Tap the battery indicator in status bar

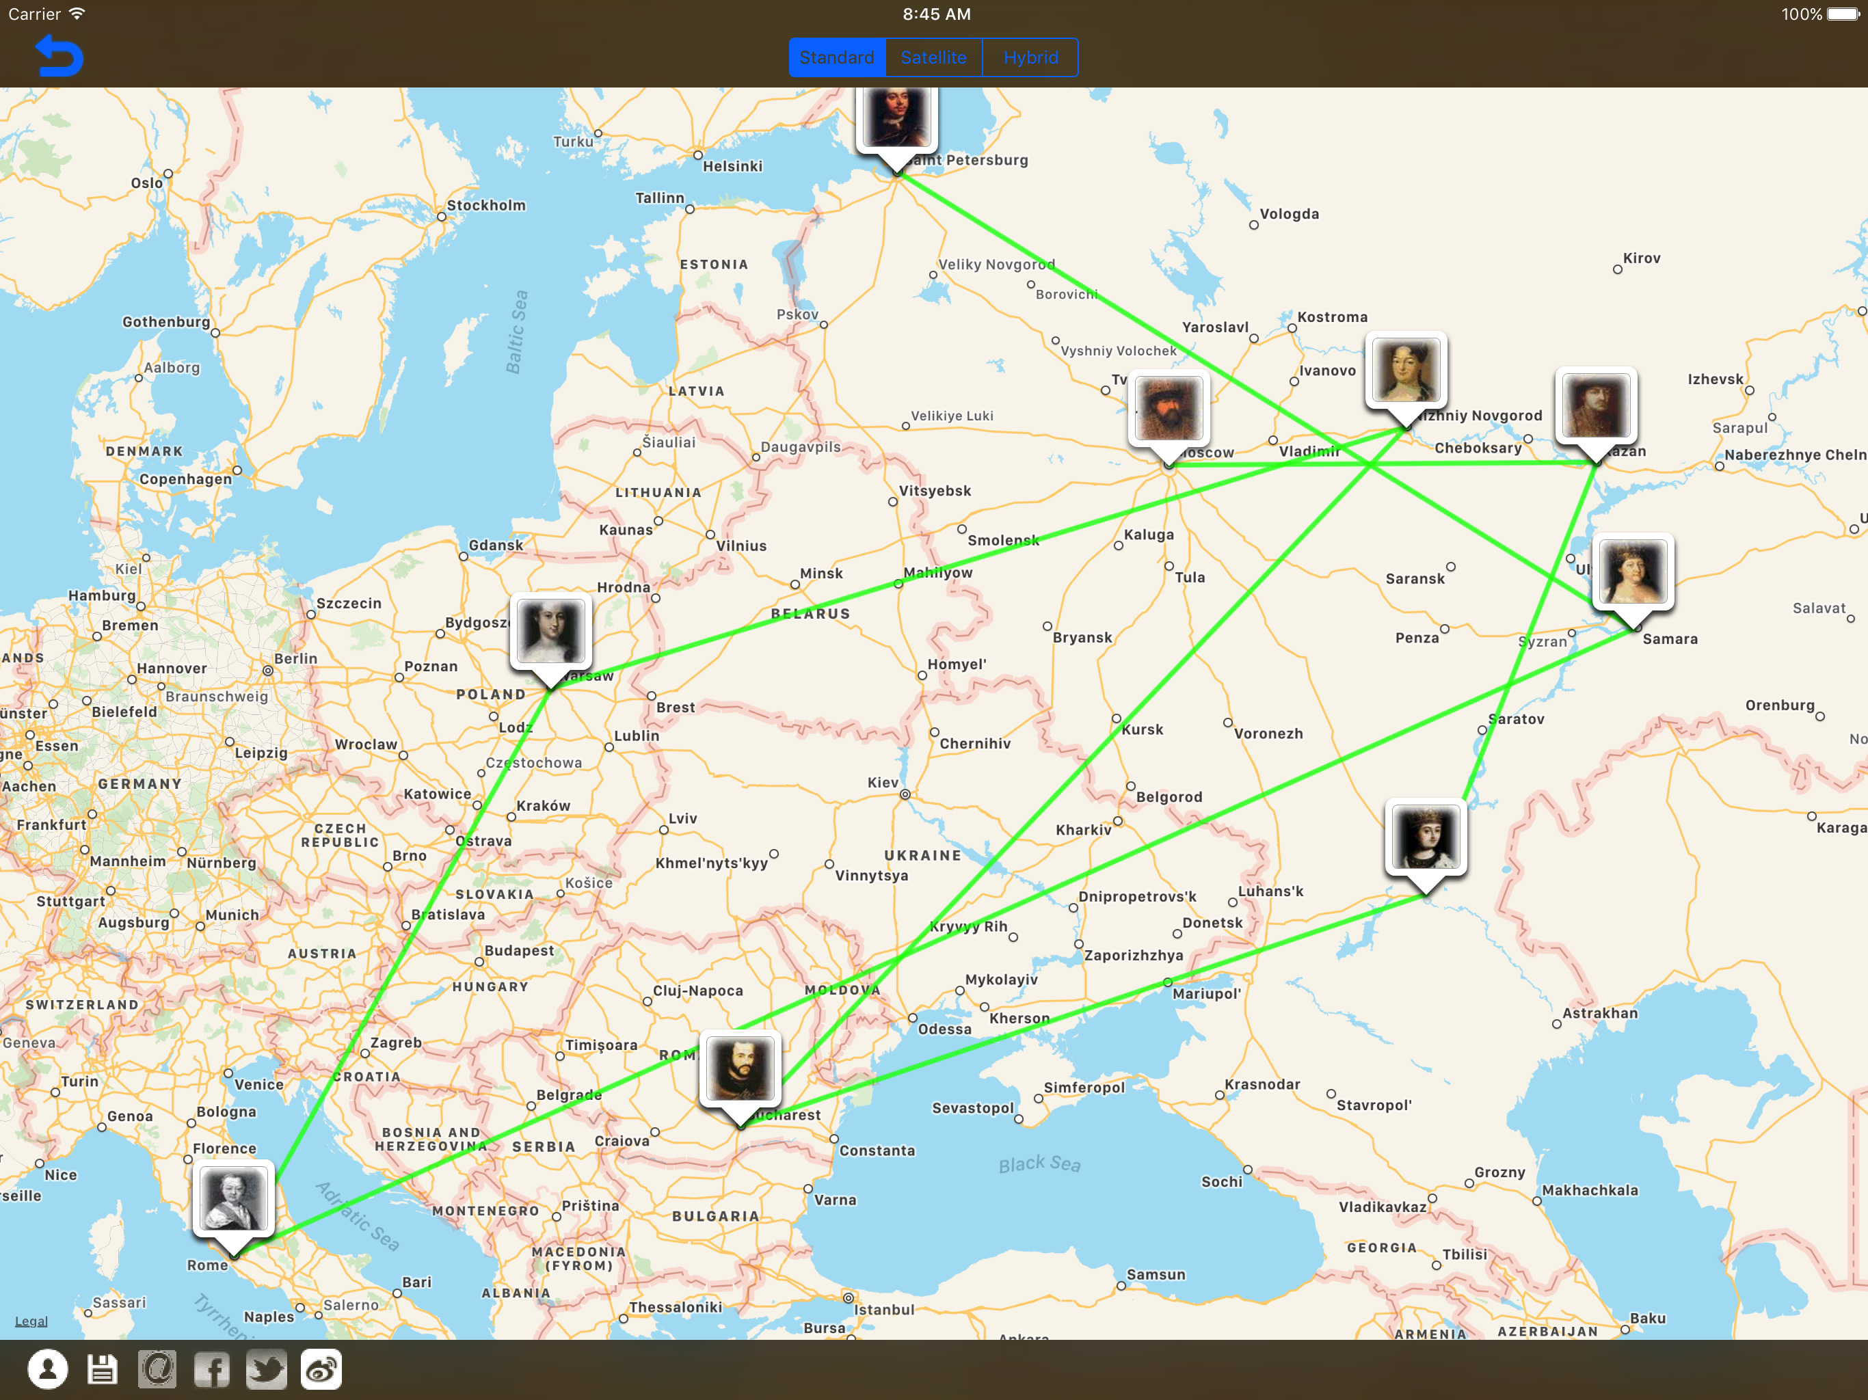point(1843,14)
